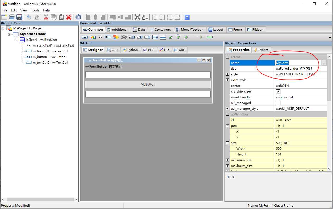The image size is (333, 209).
Task: Click the blue swap arrows toolbar icon
Action: tap(187, 17)
